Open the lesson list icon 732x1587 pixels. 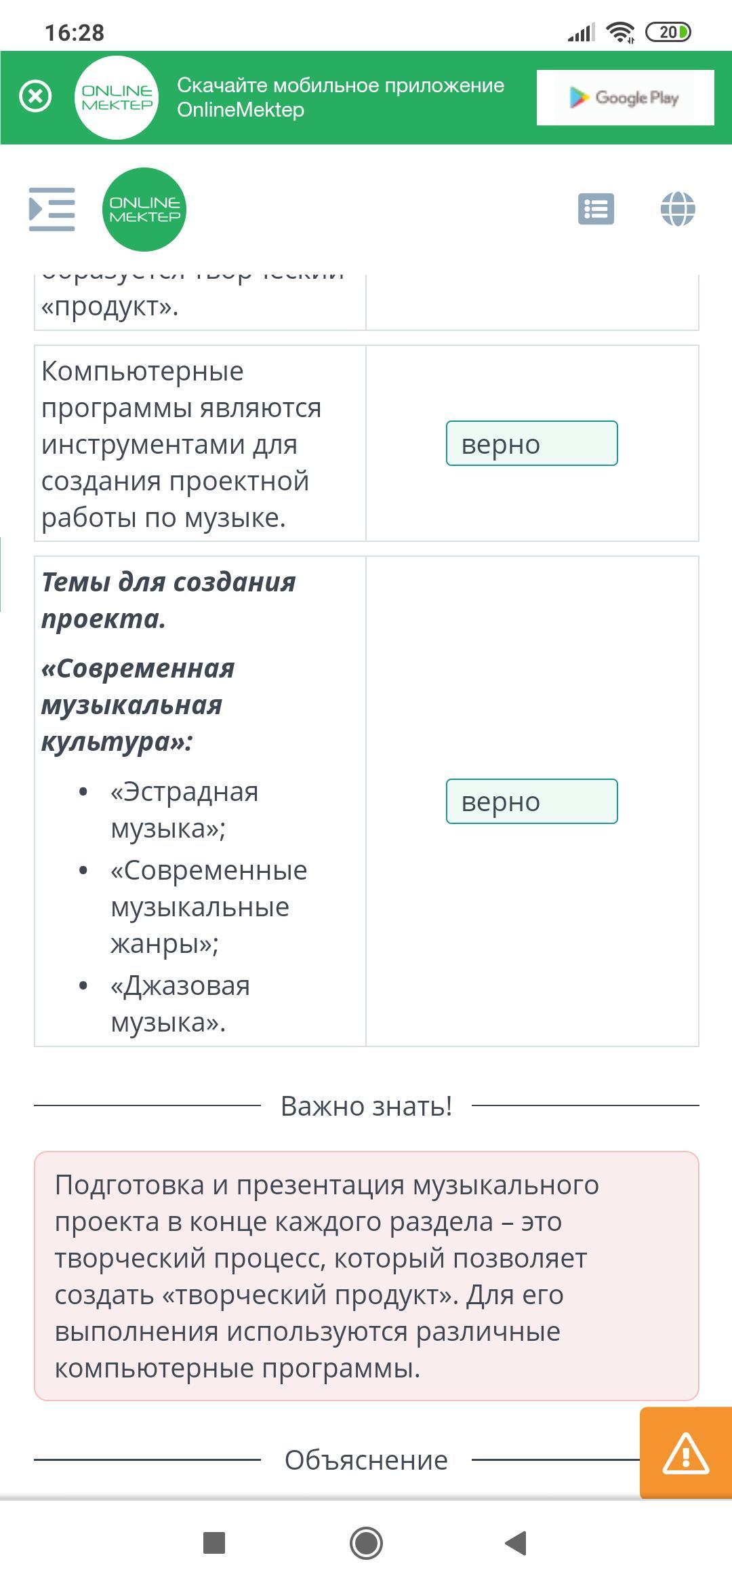coord(596,209)
